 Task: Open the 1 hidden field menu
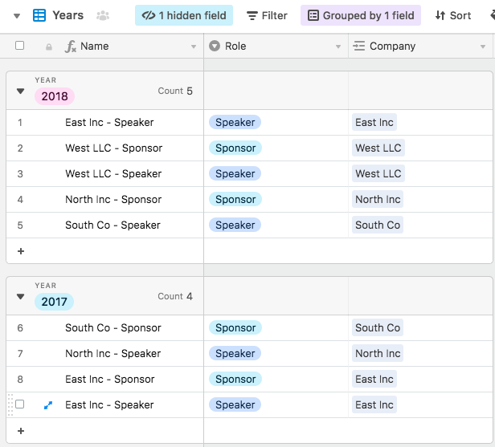(184, 15)
